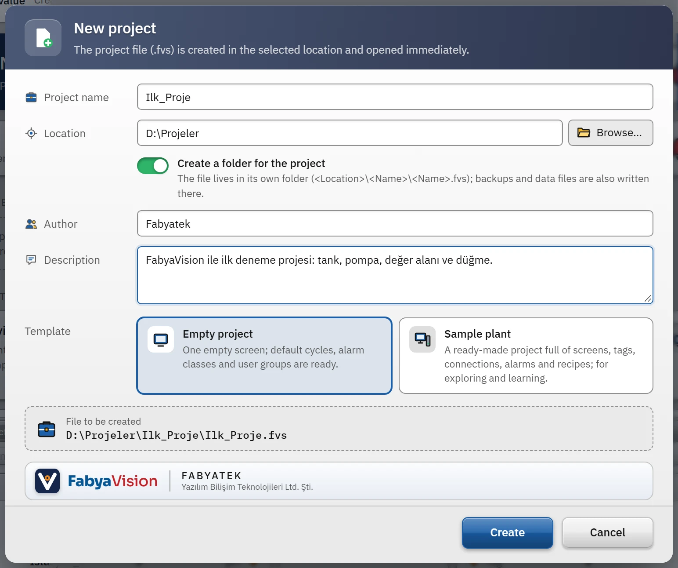Image resolution: width=678 pixels, height=568 pixels.
Task: Toggle Create a folder for the project switch
Action: [x=153, y=166]
